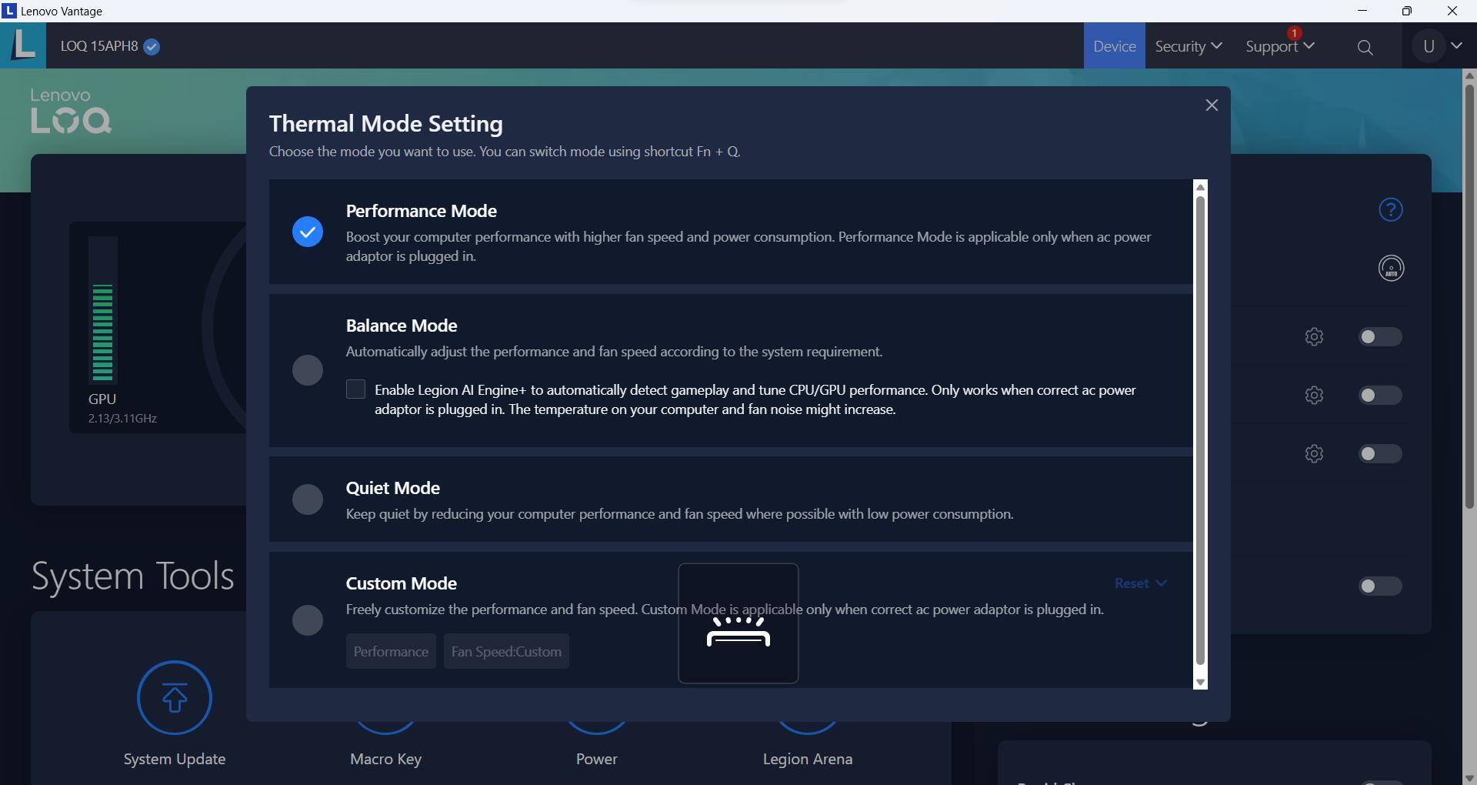This screenshot has width=1477, height=785.
Task: Open the System Update icon
Action: (x=175, y=698)
